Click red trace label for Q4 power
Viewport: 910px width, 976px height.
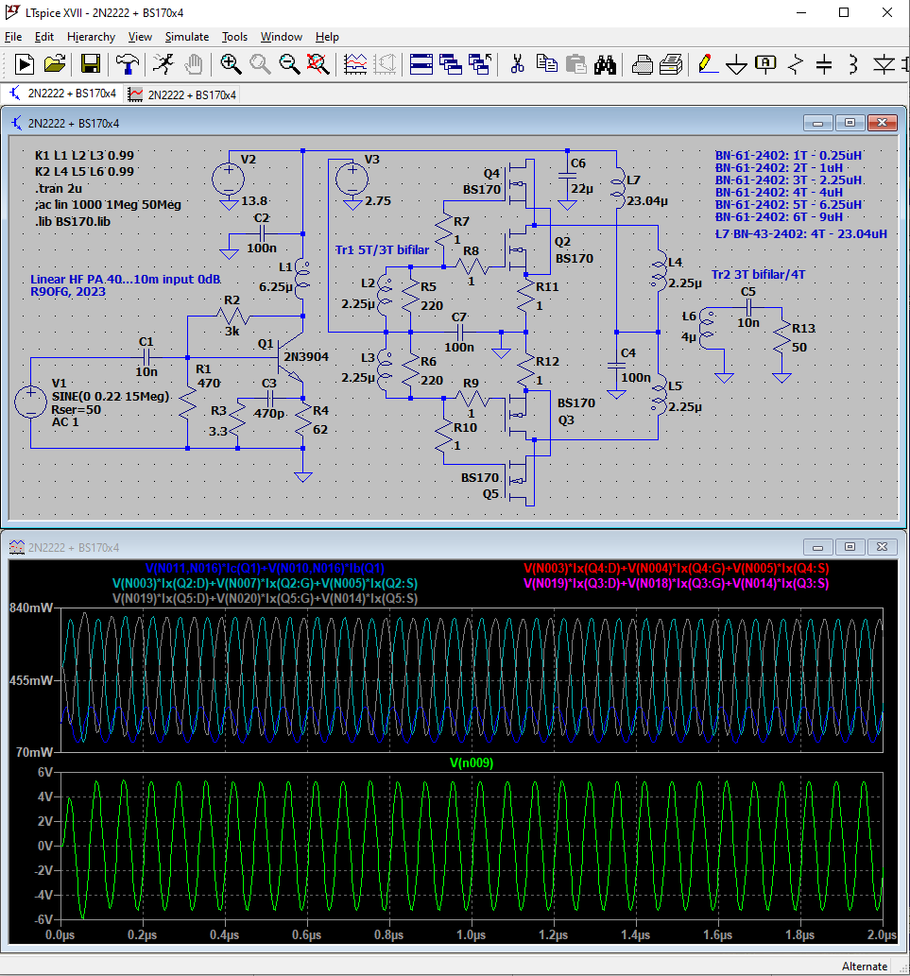point(676,568)
